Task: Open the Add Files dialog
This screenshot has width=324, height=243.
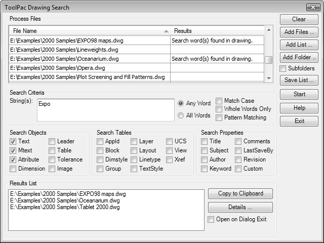Action: [x=299, y=32]
